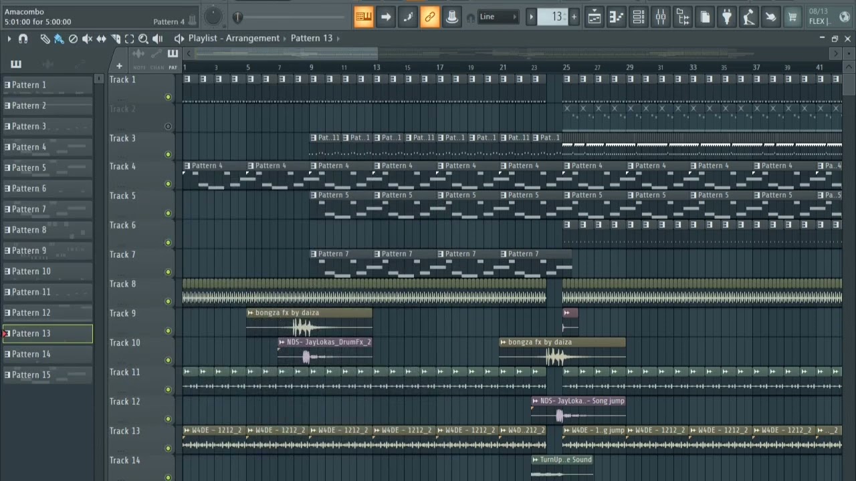
Task: Click plus button in picker panel
Action: [x=119, y=65]
